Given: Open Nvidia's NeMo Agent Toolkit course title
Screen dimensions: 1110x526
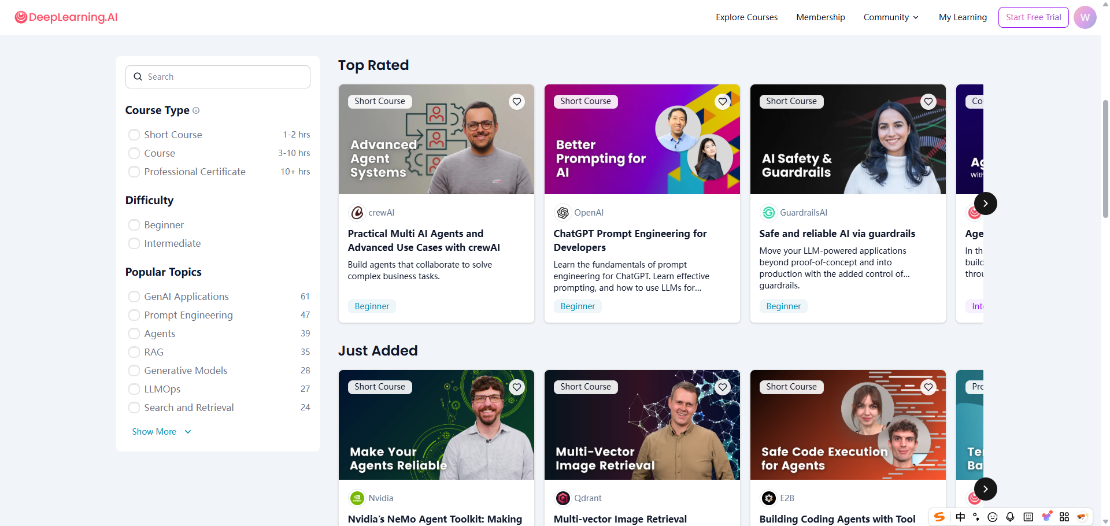Looking at the screenshot, I should (x=435, y=519).
